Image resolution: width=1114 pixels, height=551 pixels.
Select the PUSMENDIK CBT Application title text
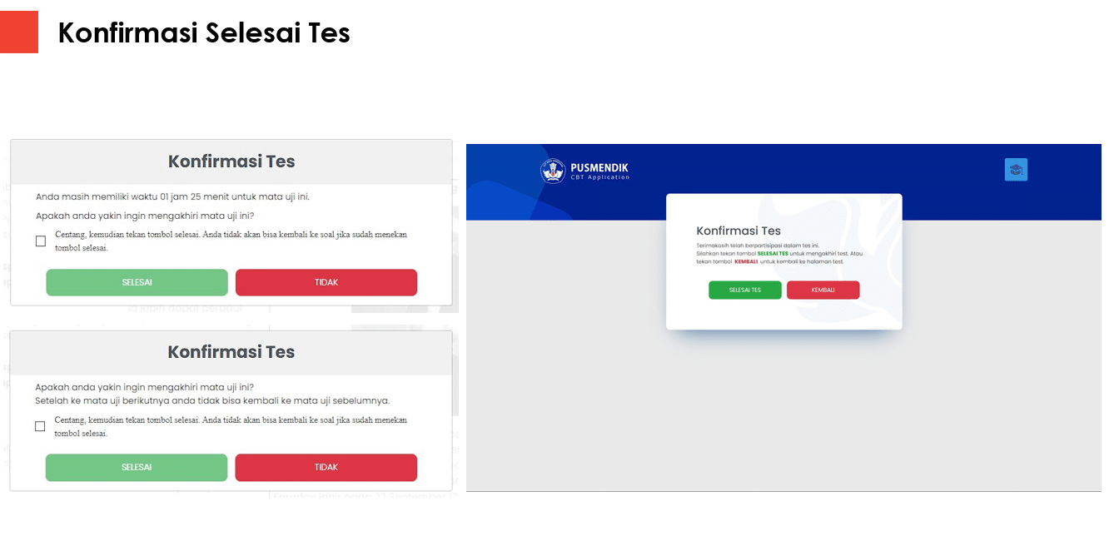(x=599, y=171)
